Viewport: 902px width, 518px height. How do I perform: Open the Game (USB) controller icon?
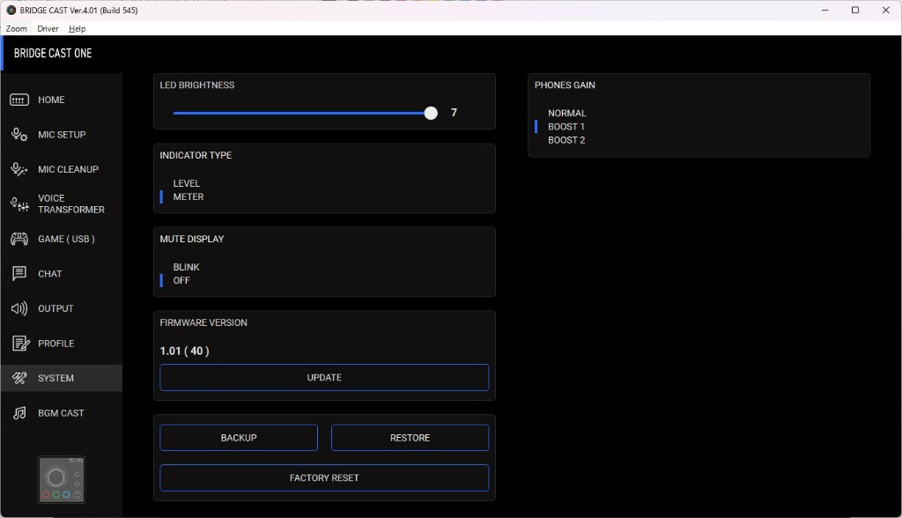[19, 239]
